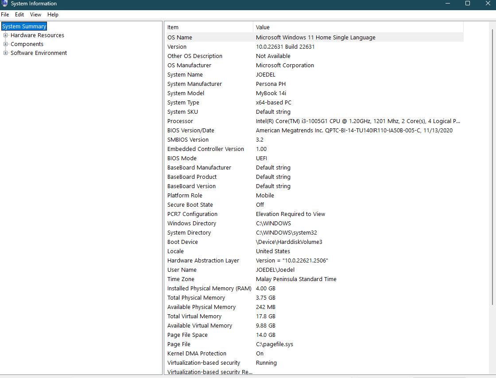
Task: Select the System Name row
Action: 315,75
